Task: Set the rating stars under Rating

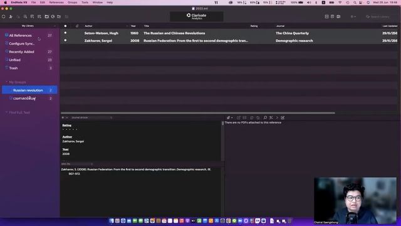Action: point(70,129)
